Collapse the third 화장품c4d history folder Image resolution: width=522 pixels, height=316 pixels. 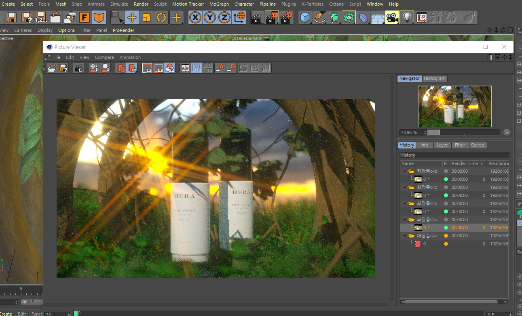click(x=404, y=203)
